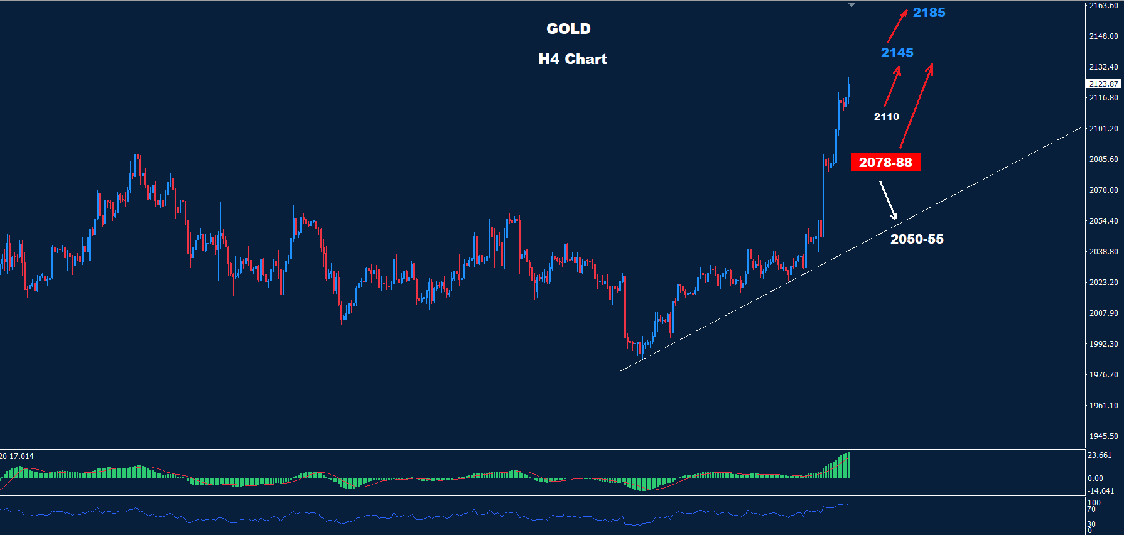This screenshot has width=1124, height=535.
Task: Click the chart shift triangle marker at top
Action: click(x=851, y=5)
